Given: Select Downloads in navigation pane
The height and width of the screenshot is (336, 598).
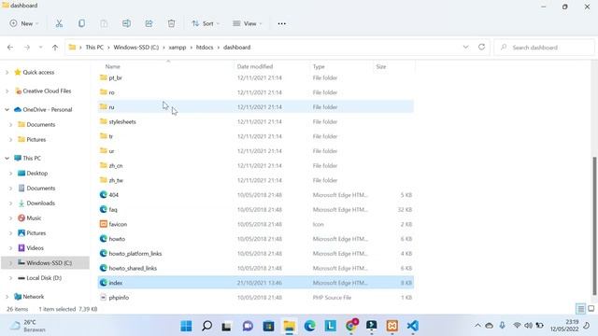Looking at the screenshot, I should [x=40, y=203].
